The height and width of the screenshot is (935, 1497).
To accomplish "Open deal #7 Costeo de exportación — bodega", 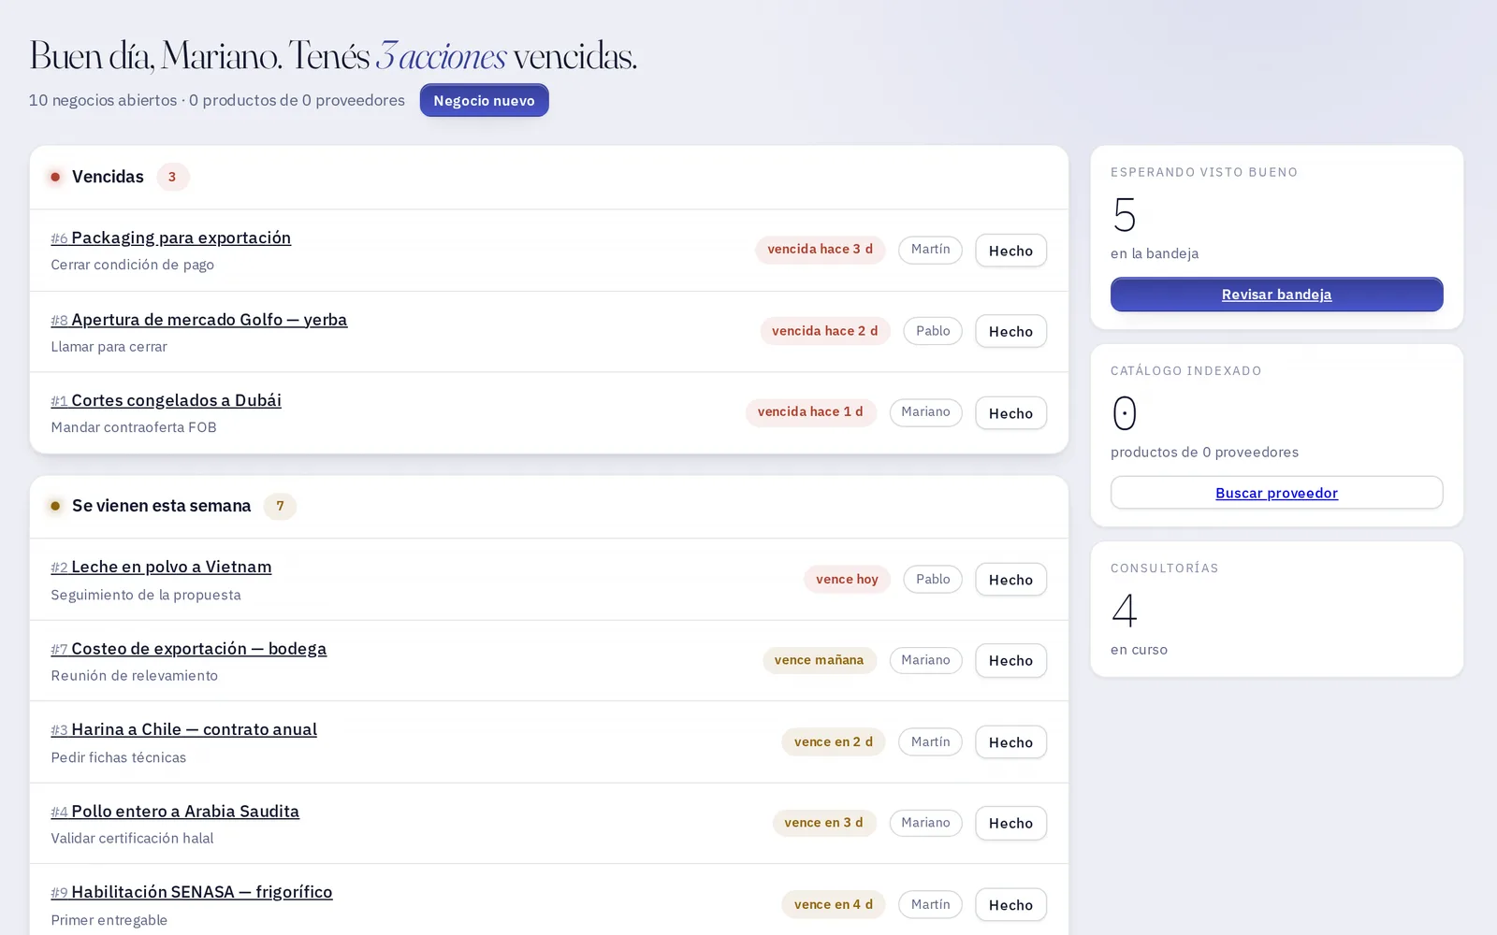I will click(x=189, y=649).
